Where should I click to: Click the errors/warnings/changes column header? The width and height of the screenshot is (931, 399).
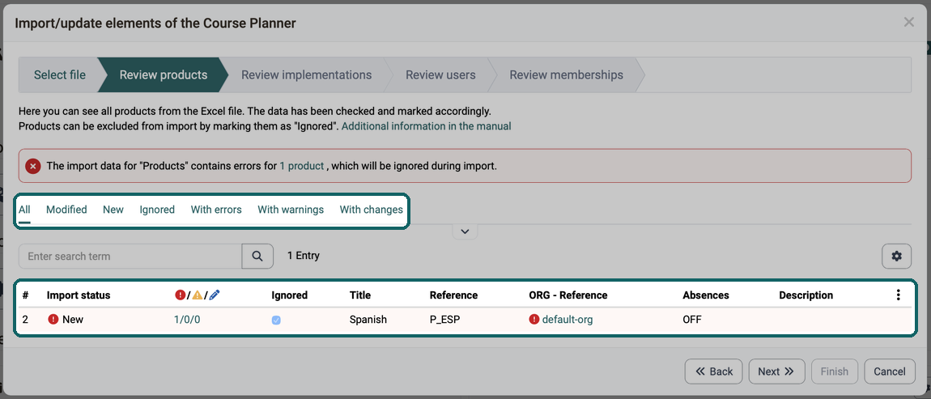[197, 295]
